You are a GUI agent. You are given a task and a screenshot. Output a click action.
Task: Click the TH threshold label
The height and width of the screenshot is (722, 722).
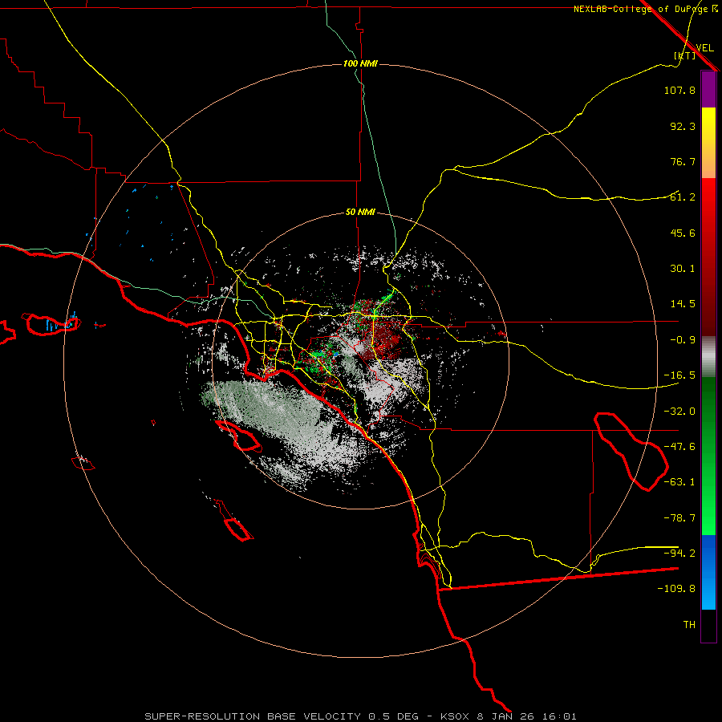(x=689, y=625)
